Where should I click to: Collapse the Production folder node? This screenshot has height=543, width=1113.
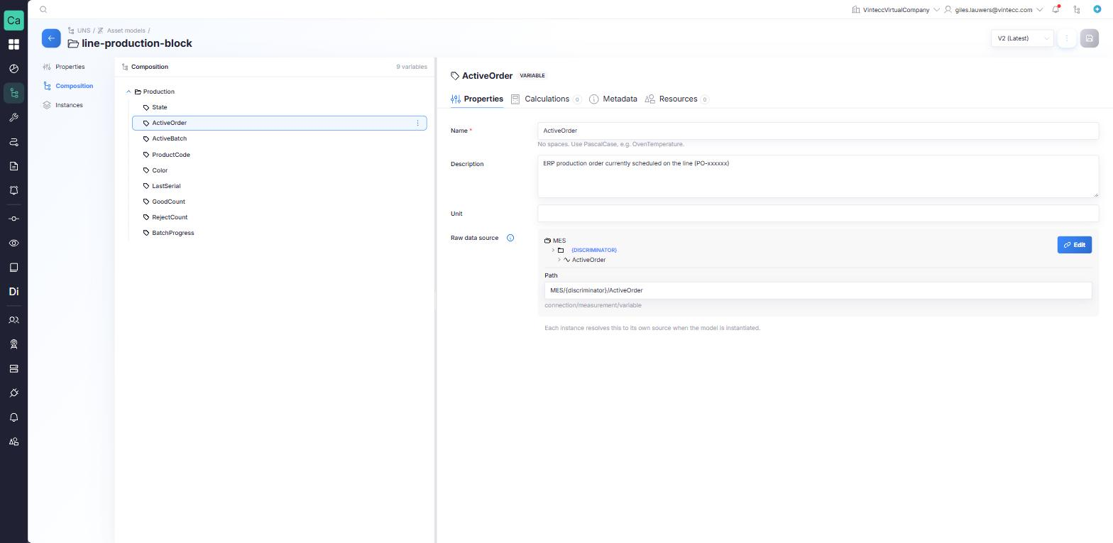coord(128,92)
